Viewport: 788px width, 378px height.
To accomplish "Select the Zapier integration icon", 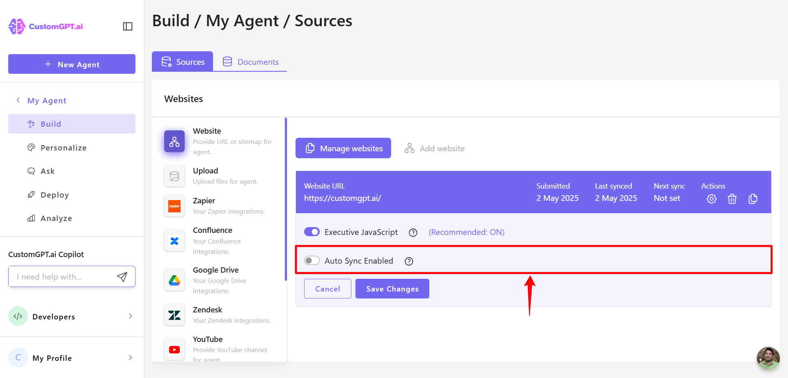I will point(174,206).
